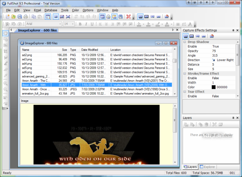Click the Bold formatting button
Image resolution: width=242 pixels, height=177 pixels.
[x=80, y=24]
